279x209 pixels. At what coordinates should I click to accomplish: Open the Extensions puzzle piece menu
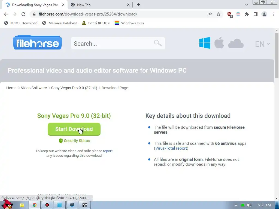tap(247, 14)
